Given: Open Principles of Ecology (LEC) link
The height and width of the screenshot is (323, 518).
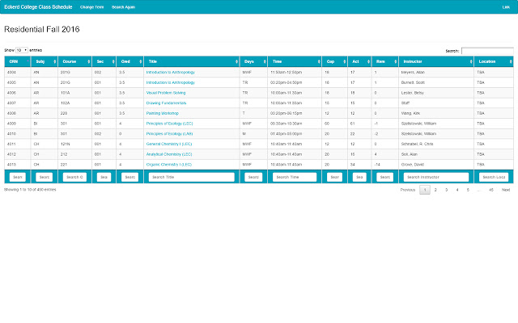Looking at the screenshot, I should (x=169, y=124).
